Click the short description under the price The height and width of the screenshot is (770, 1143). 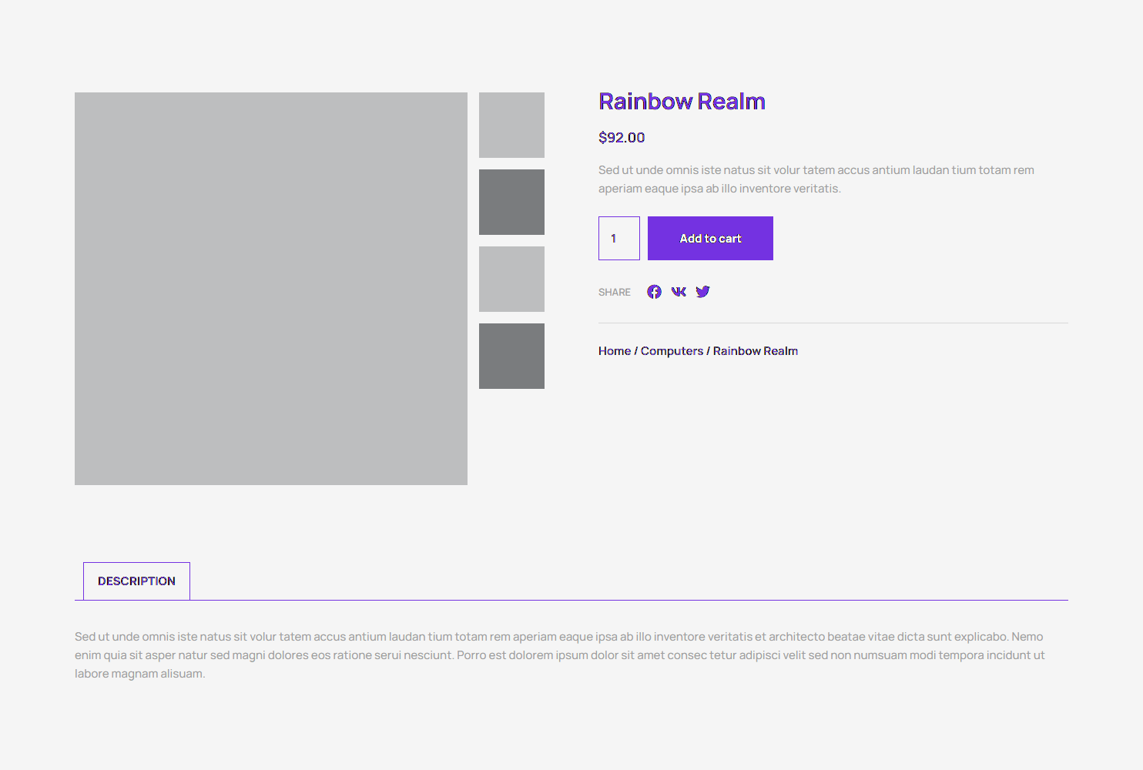tap(816, 179)
